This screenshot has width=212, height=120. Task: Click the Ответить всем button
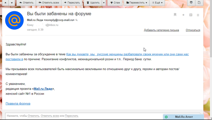(49, 3)
